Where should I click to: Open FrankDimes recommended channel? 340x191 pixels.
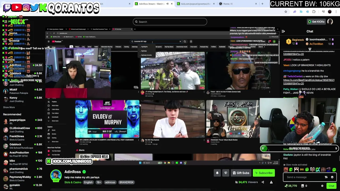point(23,138)
